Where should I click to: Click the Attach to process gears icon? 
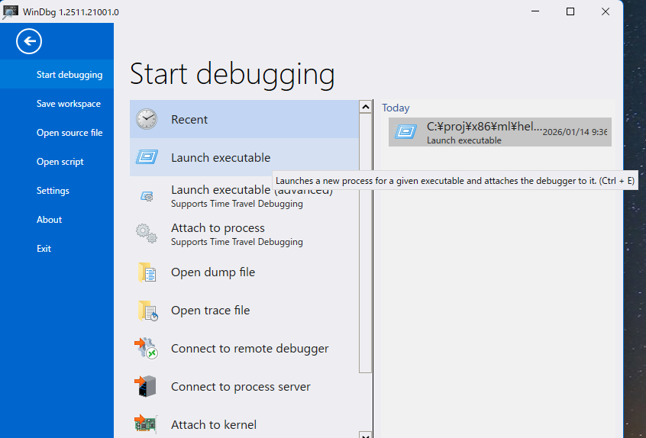tap(147, 233)
